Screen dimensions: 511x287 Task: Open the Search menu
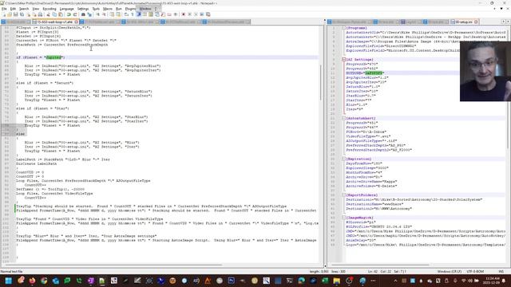(24, 9)
